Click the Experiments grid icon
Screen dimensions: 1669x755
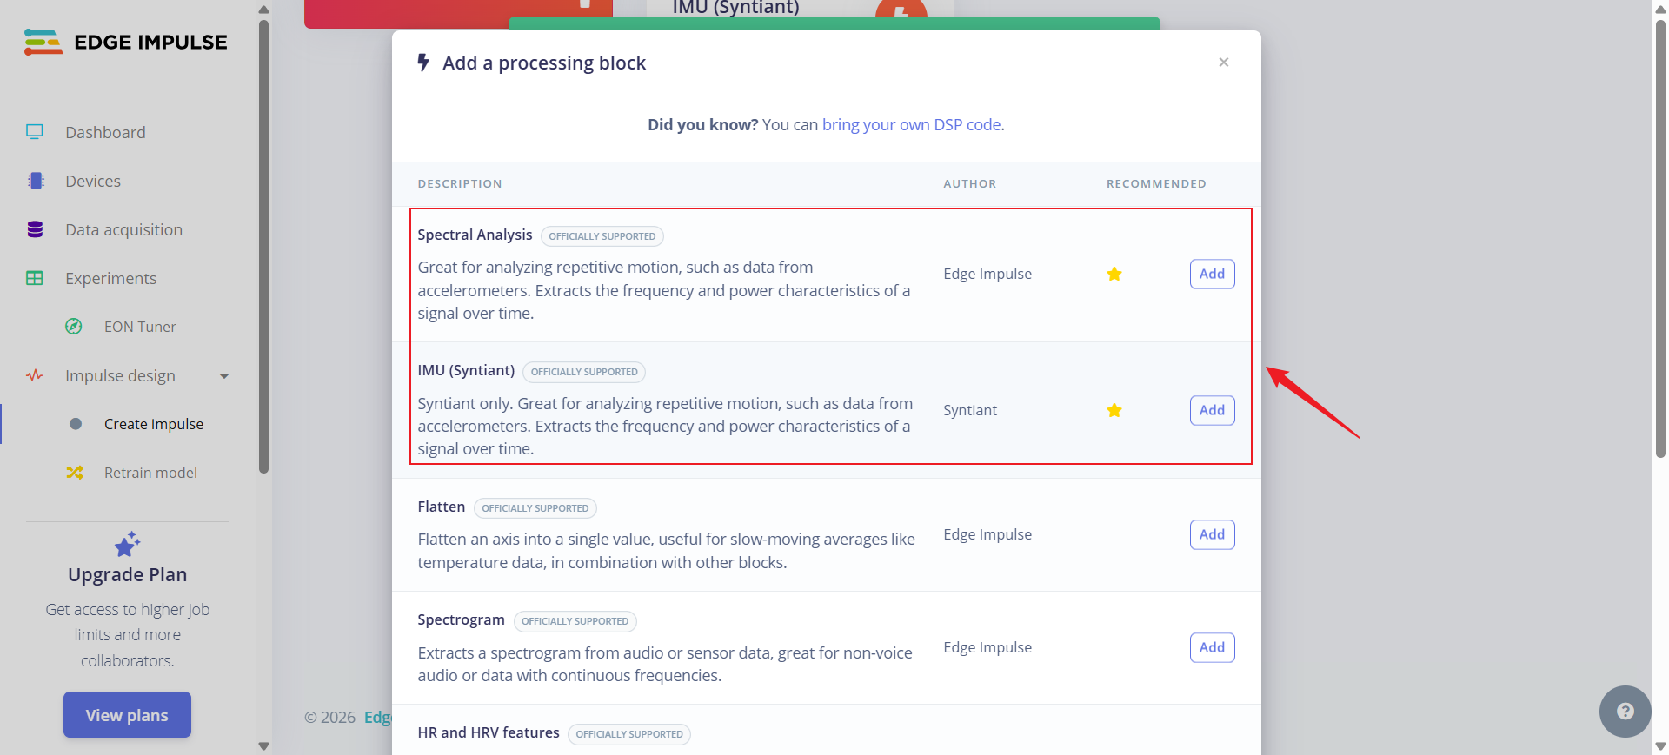coord(35,278)
